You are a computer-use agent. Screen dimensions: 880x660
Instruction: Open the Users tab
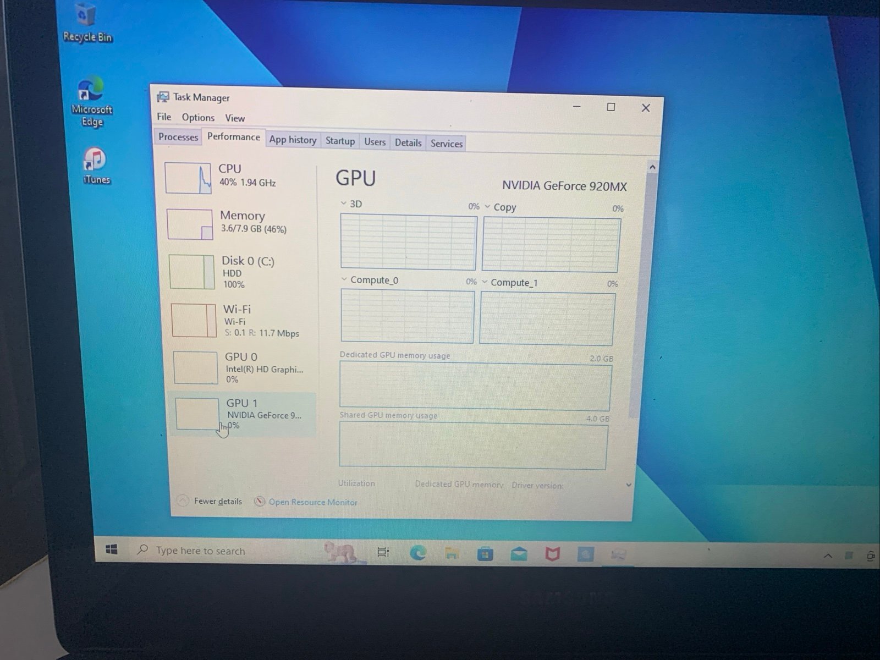[375, 142]
